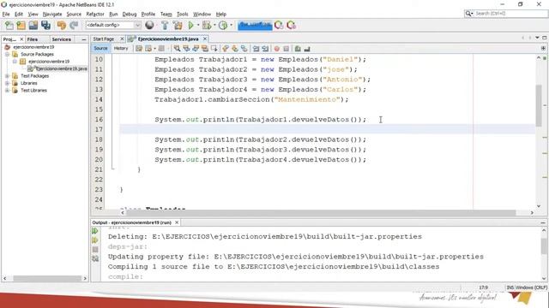
Task: Click the Find Previous Occurrence icon
Action: pos(187,49)
